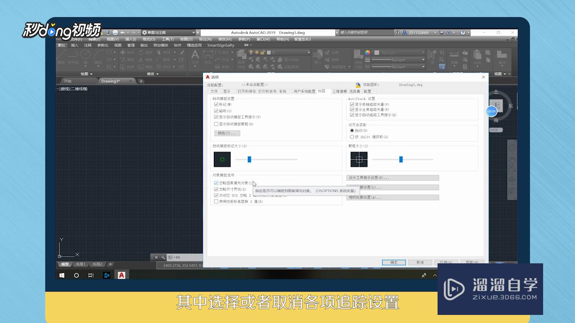The height and width of the screenshot is (323, 575).
Task: Select 按 Shift 键获取(Q) radio button
Action: coord(352,137)
